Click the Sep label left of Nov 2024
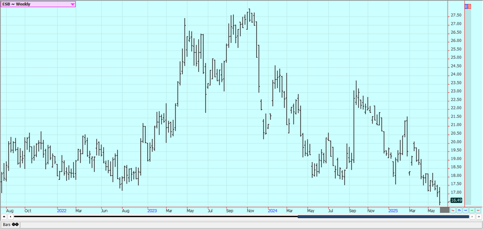The image size is (483, 229). click(352, 211)
